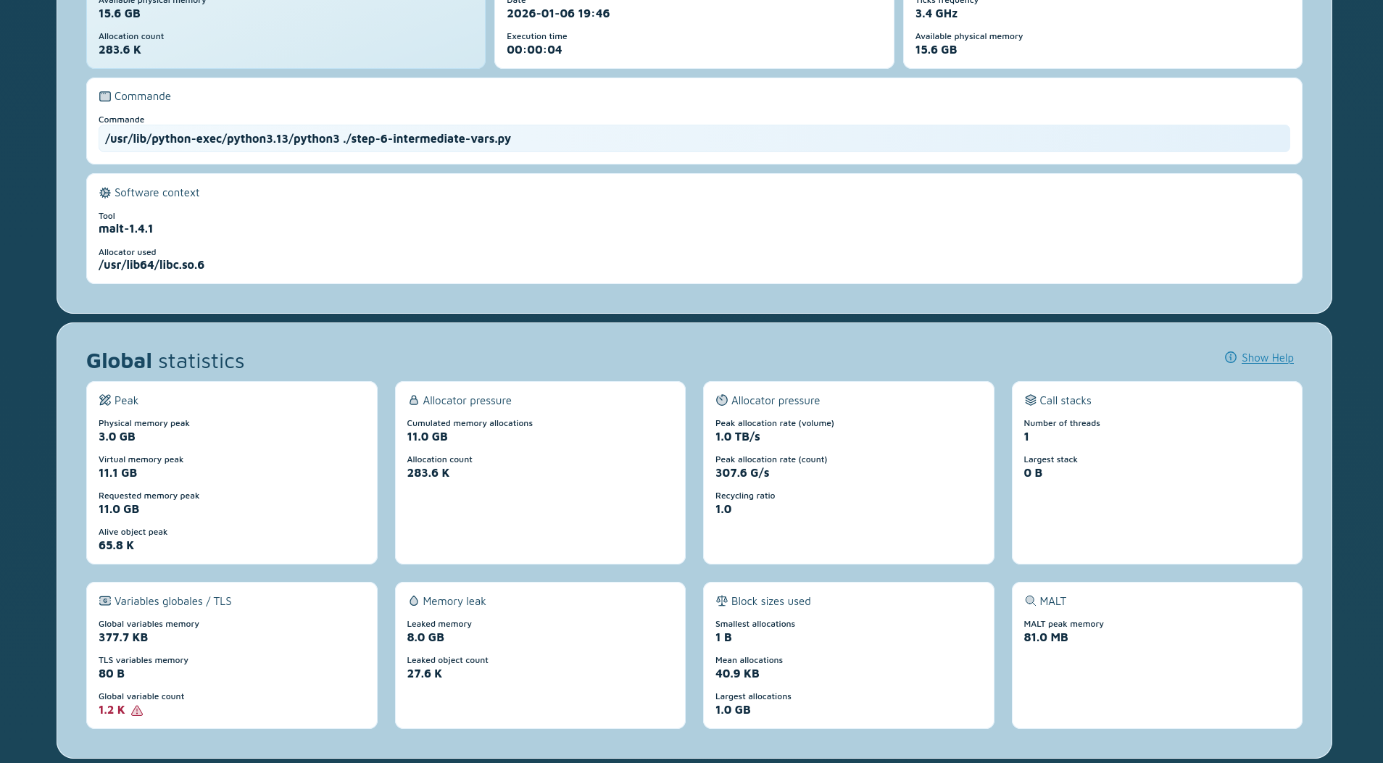Click the lock icon beside Allocator pressure

pyautogui.click(x=414, y=401)
